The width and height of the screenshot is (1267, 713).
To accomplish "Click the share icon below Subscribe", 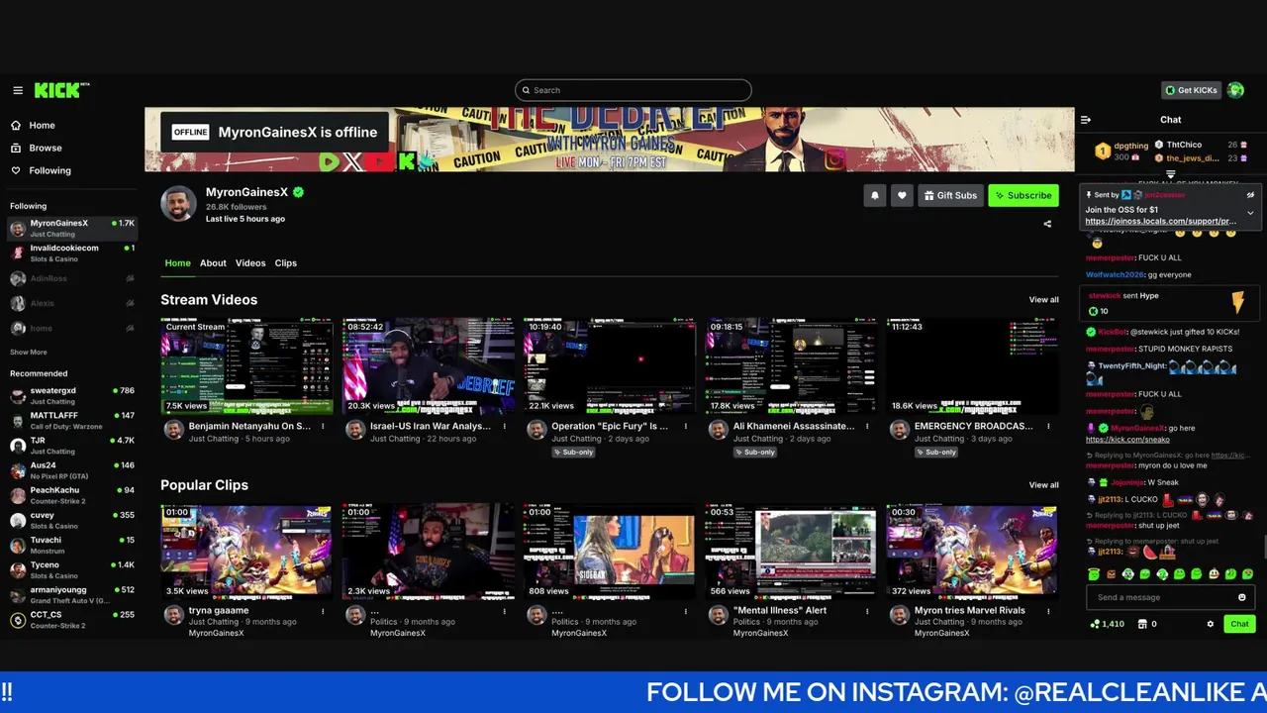I will click(x=1047, y=224).
